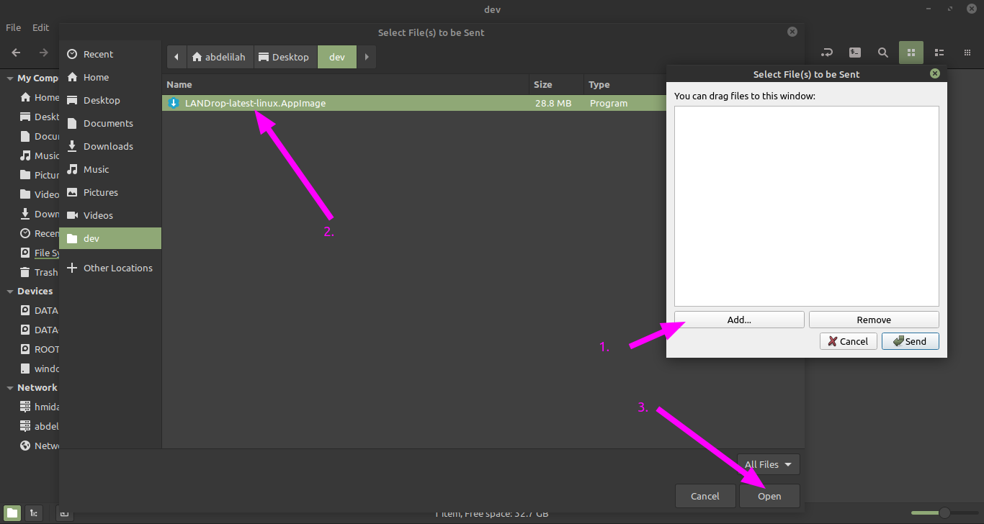Click Other Locations in the sidebar
This screenshot has height=524, width=984.
[117, 268]
